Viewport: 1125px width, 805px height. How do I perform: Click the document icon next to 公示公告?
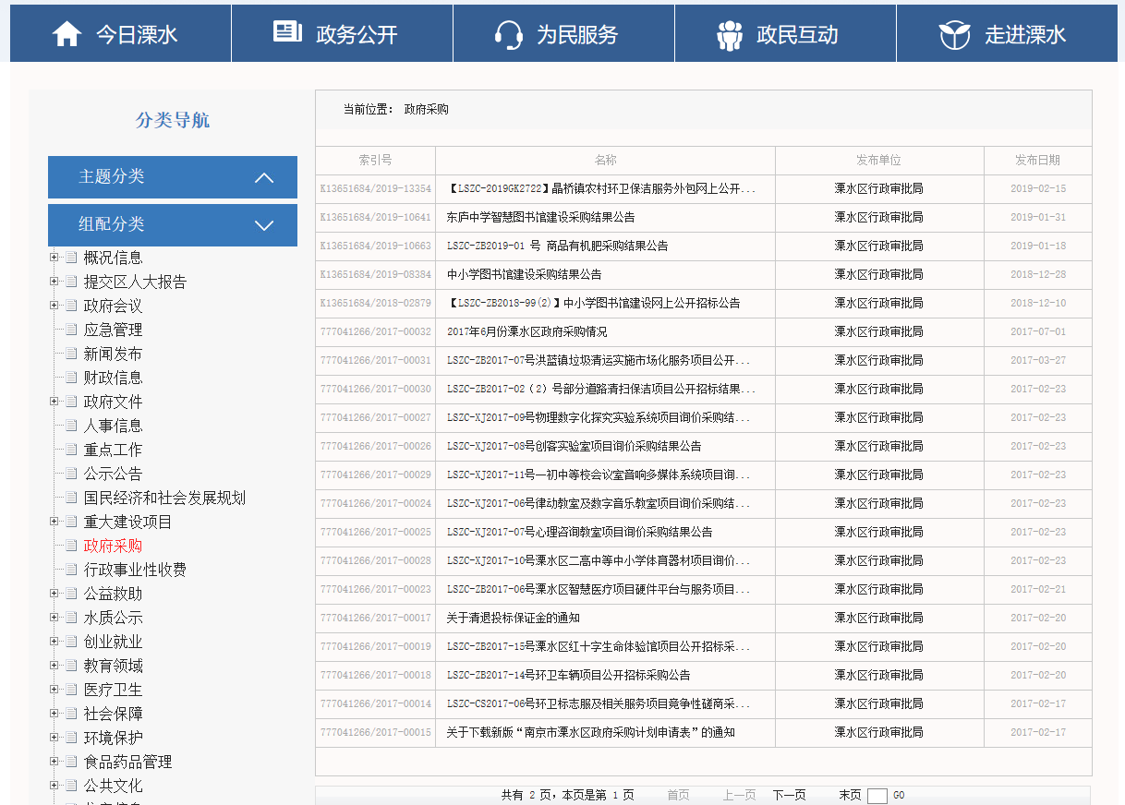tap(71, 474)
